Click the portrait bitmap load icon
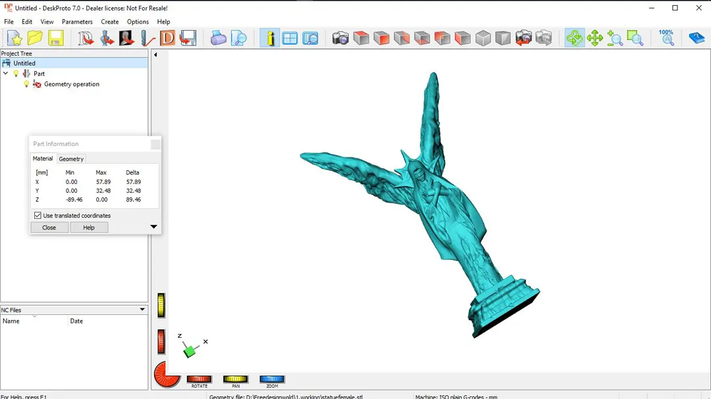 pos(126,38)
